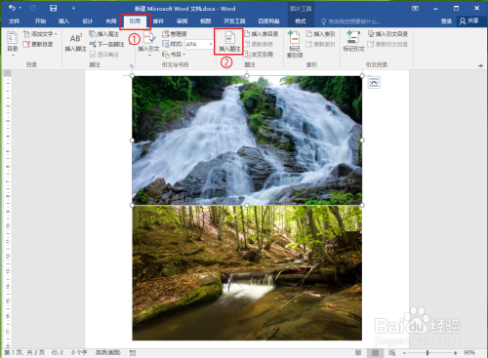Save the document with the floppy-disk icon
Viewport: 488px width, 358px height.
(53, 8)
